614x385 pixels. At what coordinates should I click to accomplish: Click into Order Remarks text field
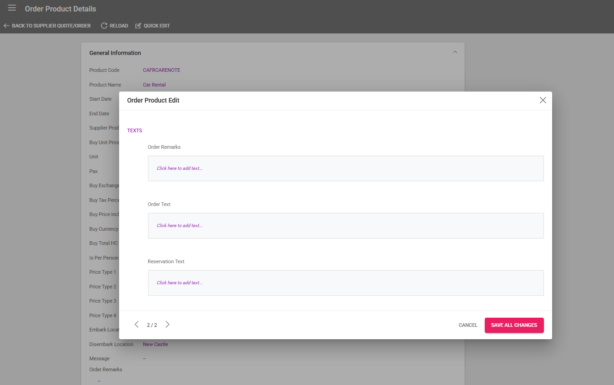(x=346, y=168)
